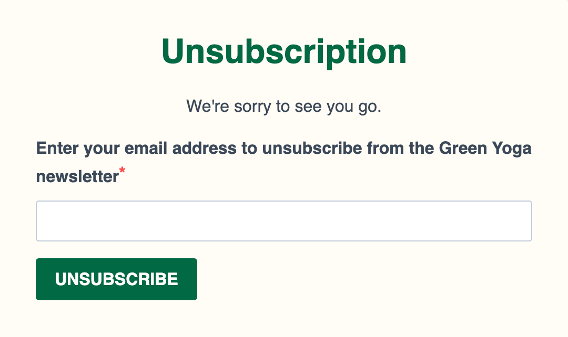
Task: Focus the email address input field
Action: [x=283, y=221]
